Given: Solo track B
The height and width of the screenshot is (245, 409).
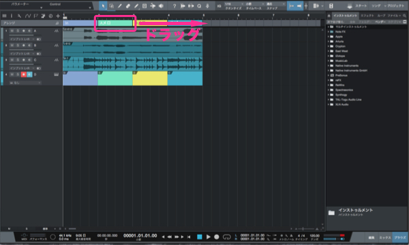Looking at the screenshot, I should coord(18,46).
